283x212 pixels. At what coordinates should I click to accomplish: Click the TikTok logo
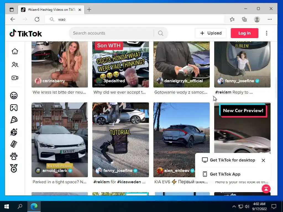pos(26,33)
